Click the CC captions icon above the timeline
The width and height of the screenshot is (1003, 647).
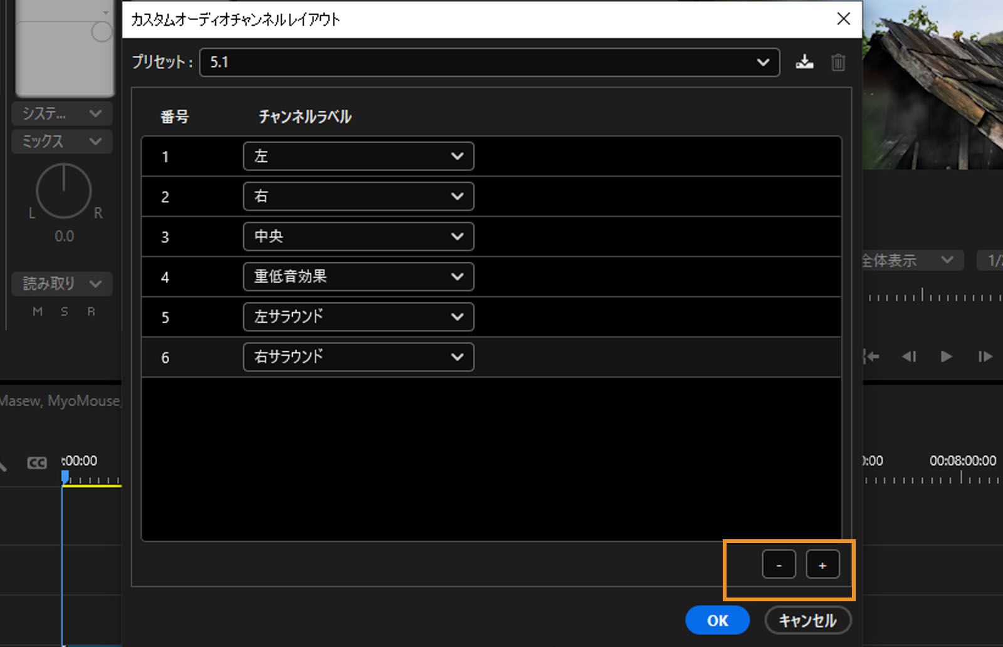point(36,463)
